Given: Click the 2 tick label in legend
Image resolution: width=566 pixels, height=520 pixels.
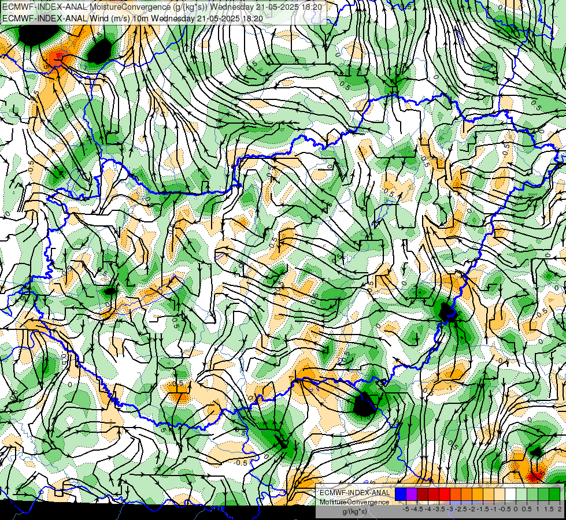Looking at the screenshot, I should [x=560, y=509].
